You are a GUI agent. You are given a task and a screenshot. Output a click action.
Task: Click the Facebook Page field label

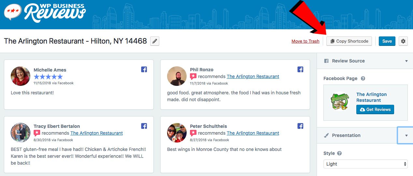click(340, 78)
